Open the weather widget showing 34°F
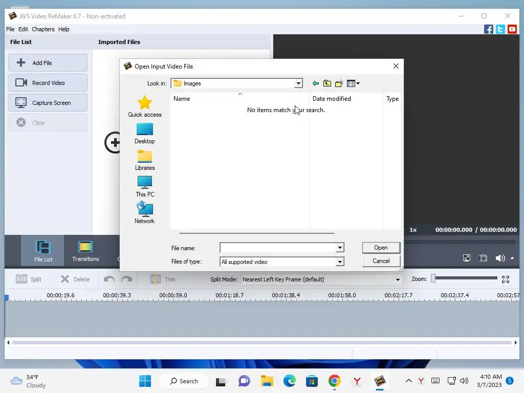The width and height of the screenshot is (524, 393). pyautogui.click(x=28, y=381)
